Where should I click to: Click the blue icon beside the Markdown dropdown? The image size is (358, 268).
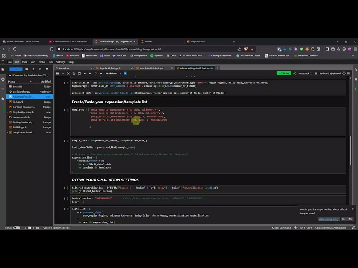point(125,73)
